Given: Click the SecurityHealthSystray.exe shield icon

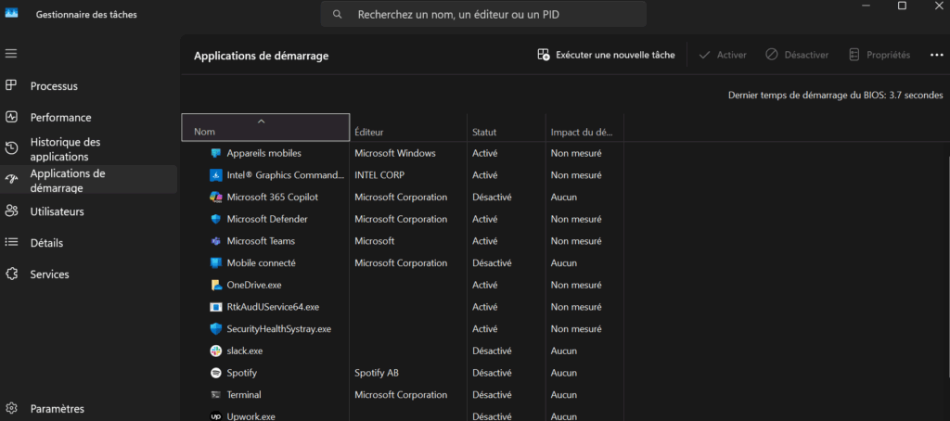Looking at the screenshot, I should coord(215,329).
